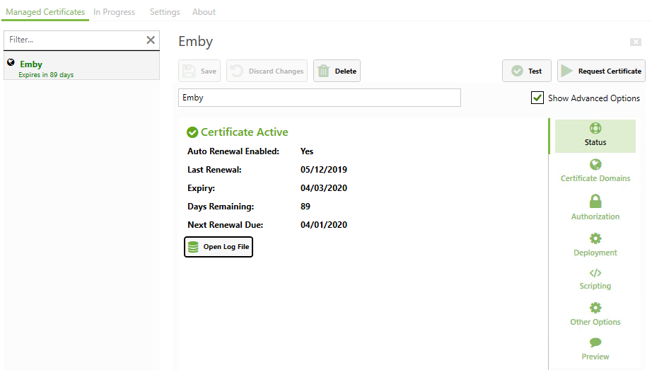Uncheck Show Advanced Options
The image size is (652, 370).
pyautogui.click(x=537, y=98)
